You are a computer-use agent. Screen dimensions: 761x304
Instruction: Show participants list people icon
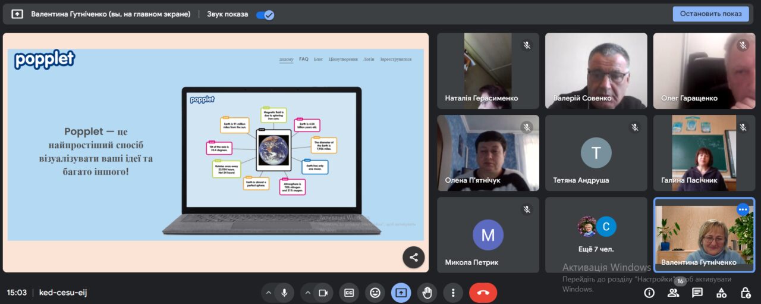(673, 293)
